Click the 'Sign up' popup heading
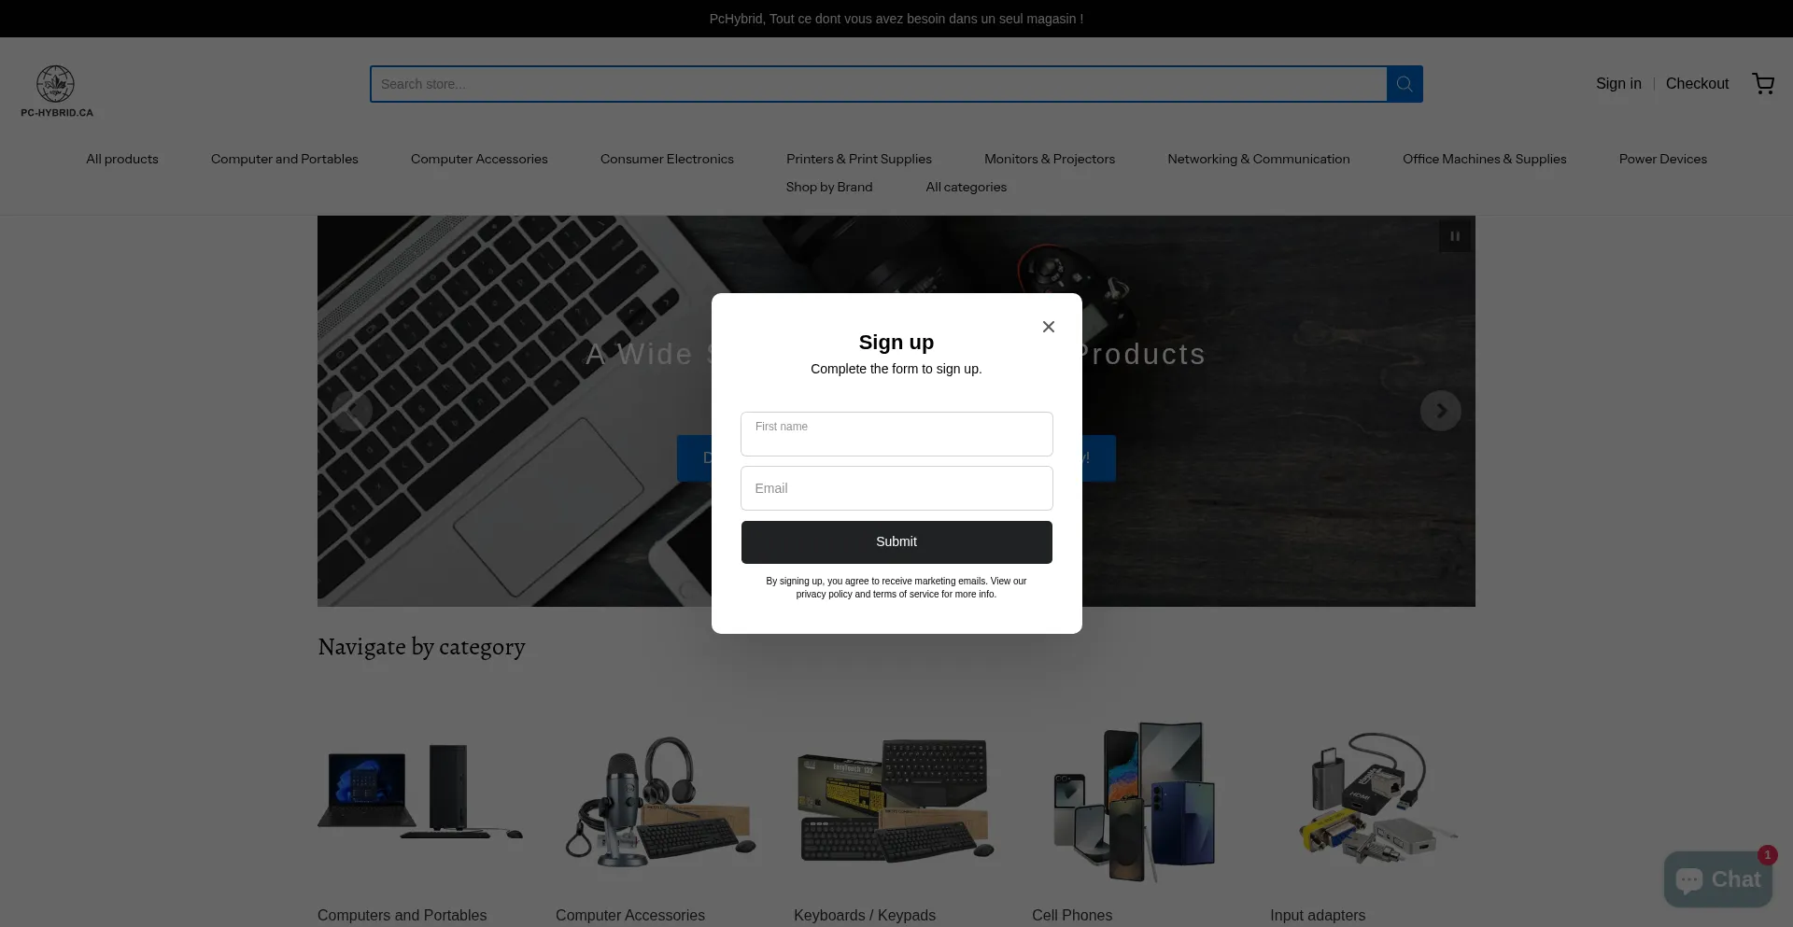This screenshot has height=927, width=1793. (896, 343)
